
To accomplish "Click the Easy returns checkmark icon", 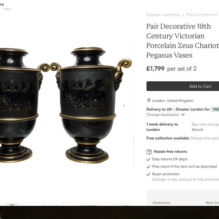I will 148,159.
